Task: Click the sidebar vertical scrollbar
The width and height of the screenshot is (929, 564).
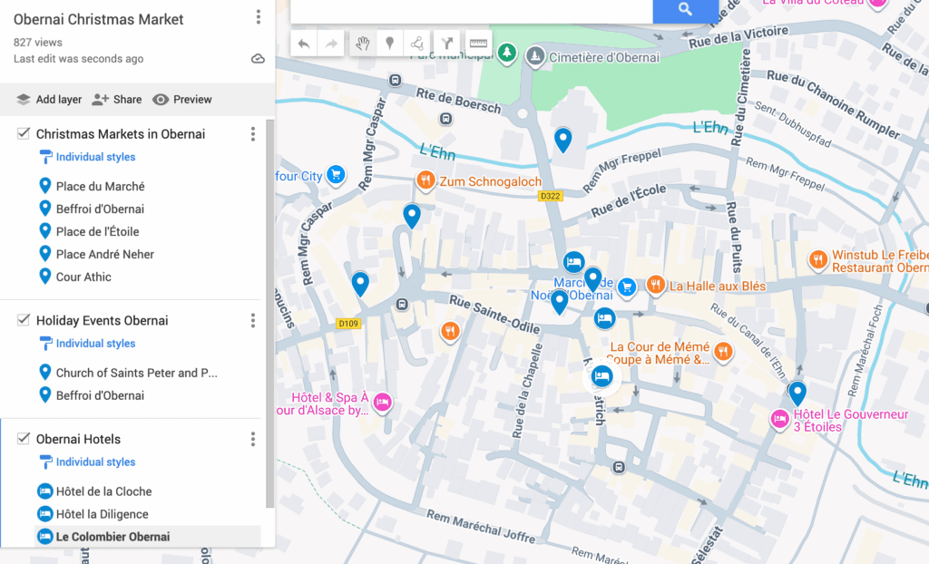Action: tap(270, 314)
